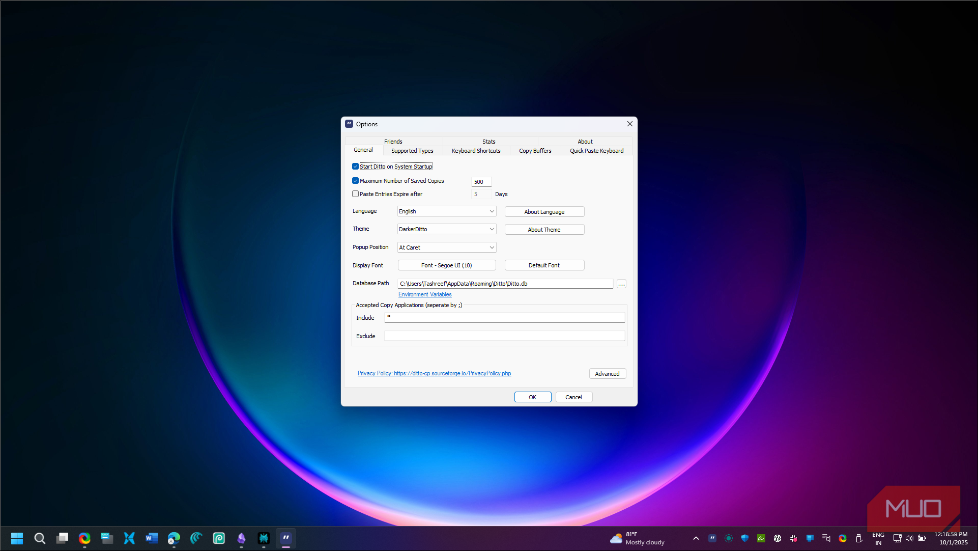Click the volume speaker icon
This screenshot has height=551, width=978.
[909, 538]
